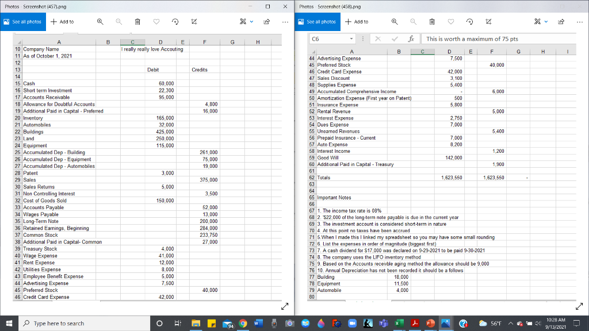Maximize the Screenshot (457) Photos window
Screen dimensions: 589x331
coord(267,6)
